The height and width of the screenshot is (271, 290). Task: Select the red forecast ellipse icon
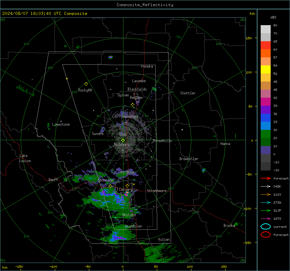click(x=266, y=235)
